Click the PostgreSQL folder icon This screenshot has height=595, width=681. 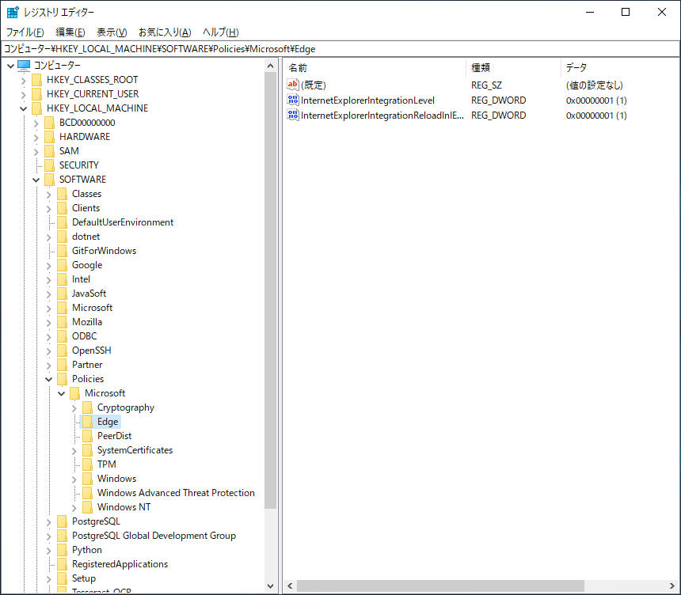(x=62, y=521)
